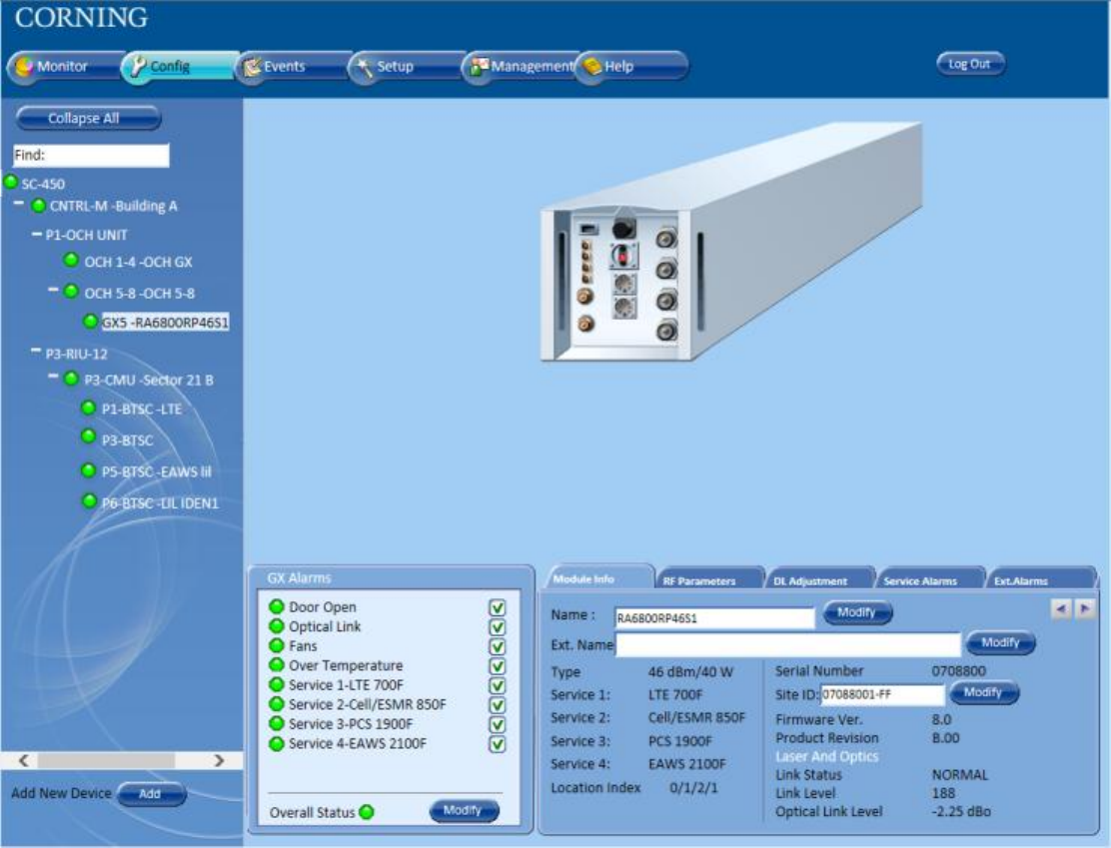Click Over Temperature alarm status LED
This screenshot has width=1111, height=848.
click(x=277, y=665)
